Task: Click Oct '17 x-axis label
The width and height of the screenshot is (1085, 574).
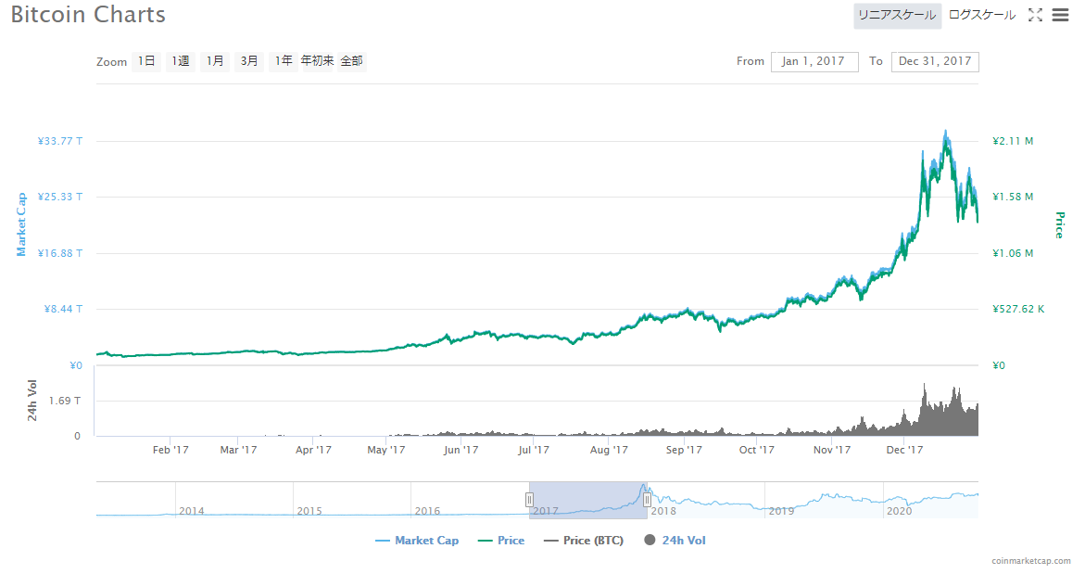Action: 756,450
